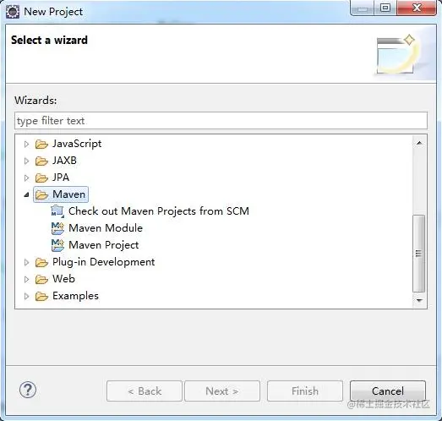Click the JAXB folder icon

click(41, 161)
